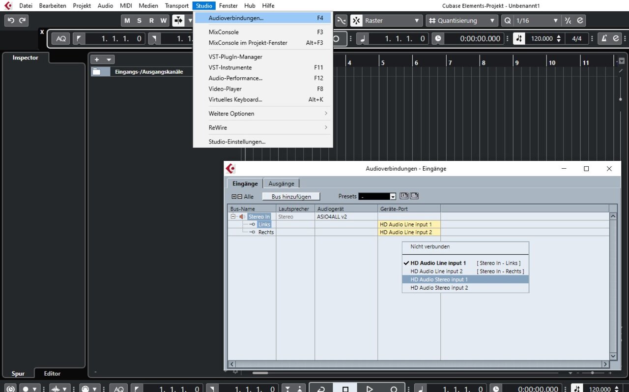Viewport: 629px width, 392px height.
Task: Click the top left locator flag icon
Action: [79, 38]
